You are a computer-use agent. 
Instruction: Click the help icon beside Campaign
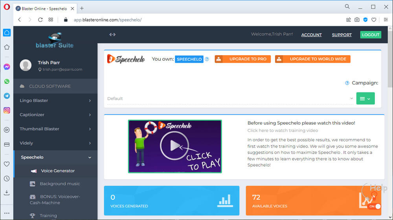pyautogui.click(x=347, y=83)
